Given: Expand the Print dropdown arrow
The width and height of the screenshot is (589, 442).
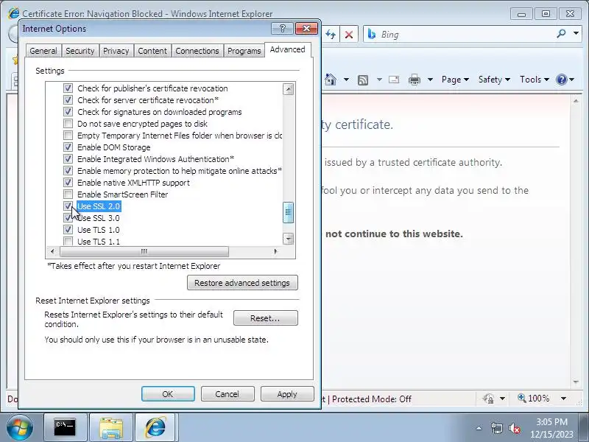Looking at the screenshot, I should [431, 80].
